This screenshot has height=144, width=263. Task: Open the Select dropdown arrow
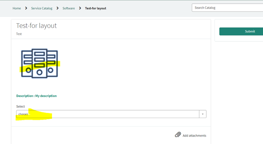coord(203,114)
